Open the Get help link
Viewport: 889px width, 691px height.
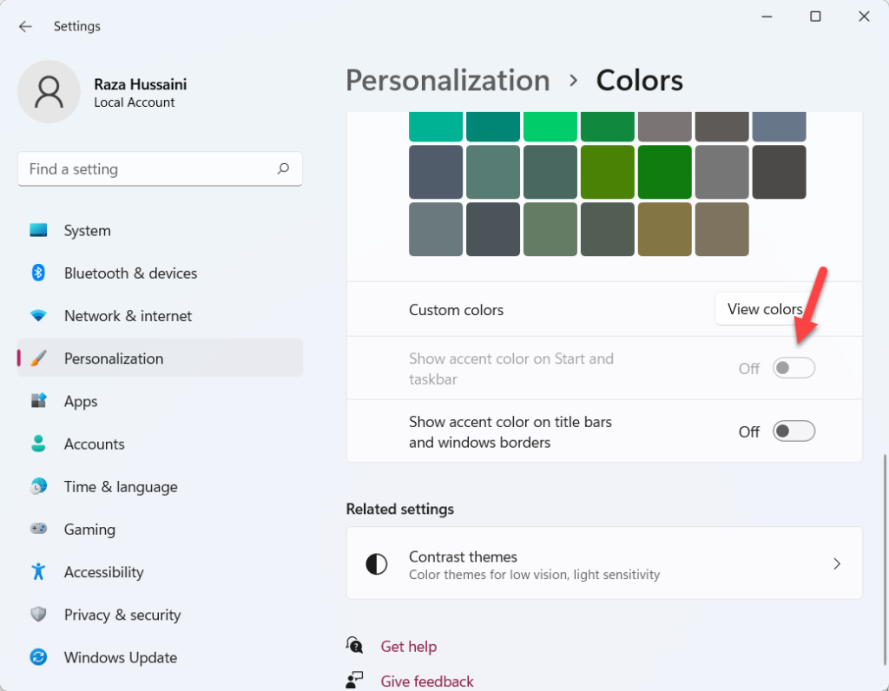(x=409, y=646)
